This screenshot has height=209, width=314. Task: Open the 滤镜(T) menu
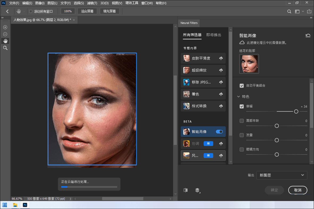pyautogui.click(x=92, y=3)
